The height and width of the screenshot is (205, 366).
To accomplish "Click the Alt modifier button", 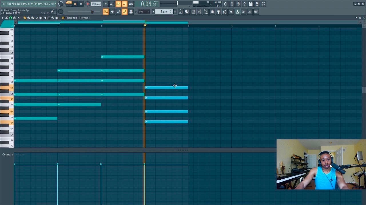I will click(x=250, y=12).
